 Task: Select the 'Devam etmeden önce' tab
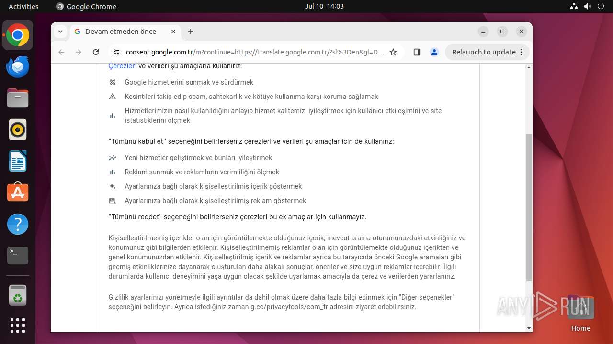point(125,32)
